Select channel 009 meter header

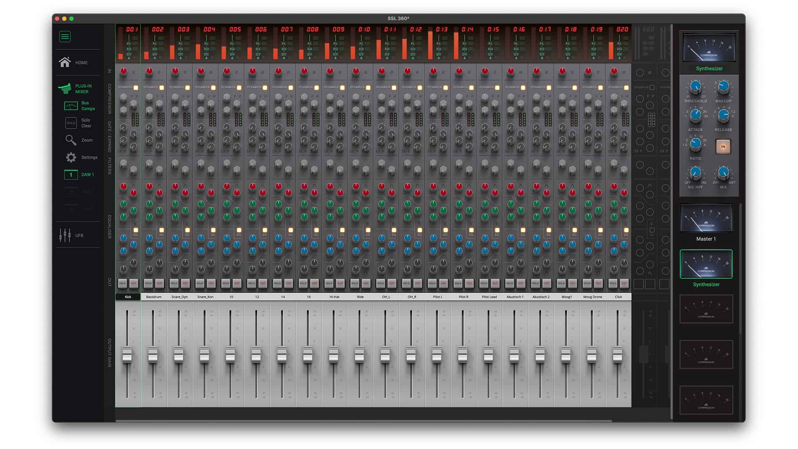[335, 43]
